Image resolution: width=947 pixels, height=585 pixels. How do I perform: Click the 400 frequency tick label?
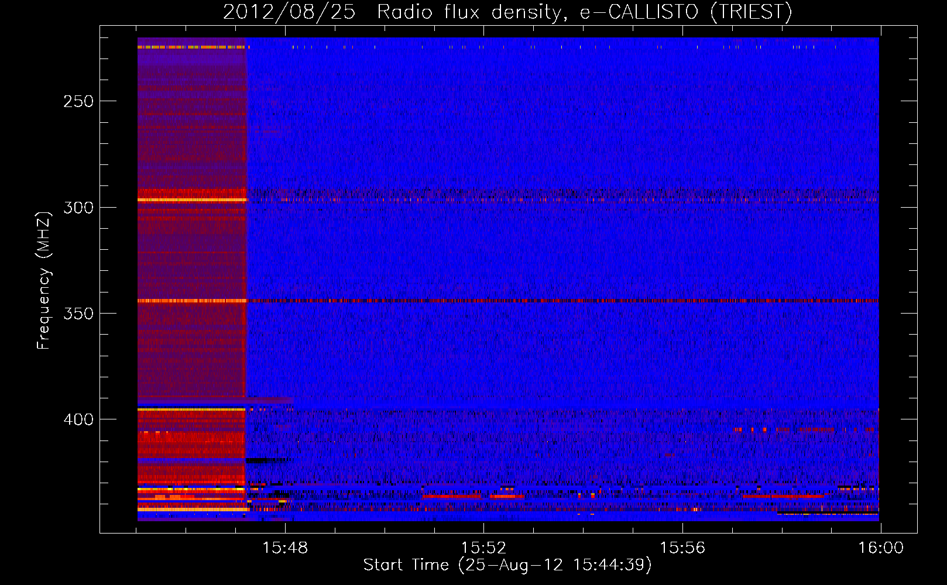point(78,419)
